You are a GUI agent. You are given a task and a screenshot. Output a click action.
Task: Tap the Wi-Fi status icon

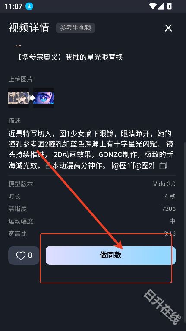click(153, 6)
